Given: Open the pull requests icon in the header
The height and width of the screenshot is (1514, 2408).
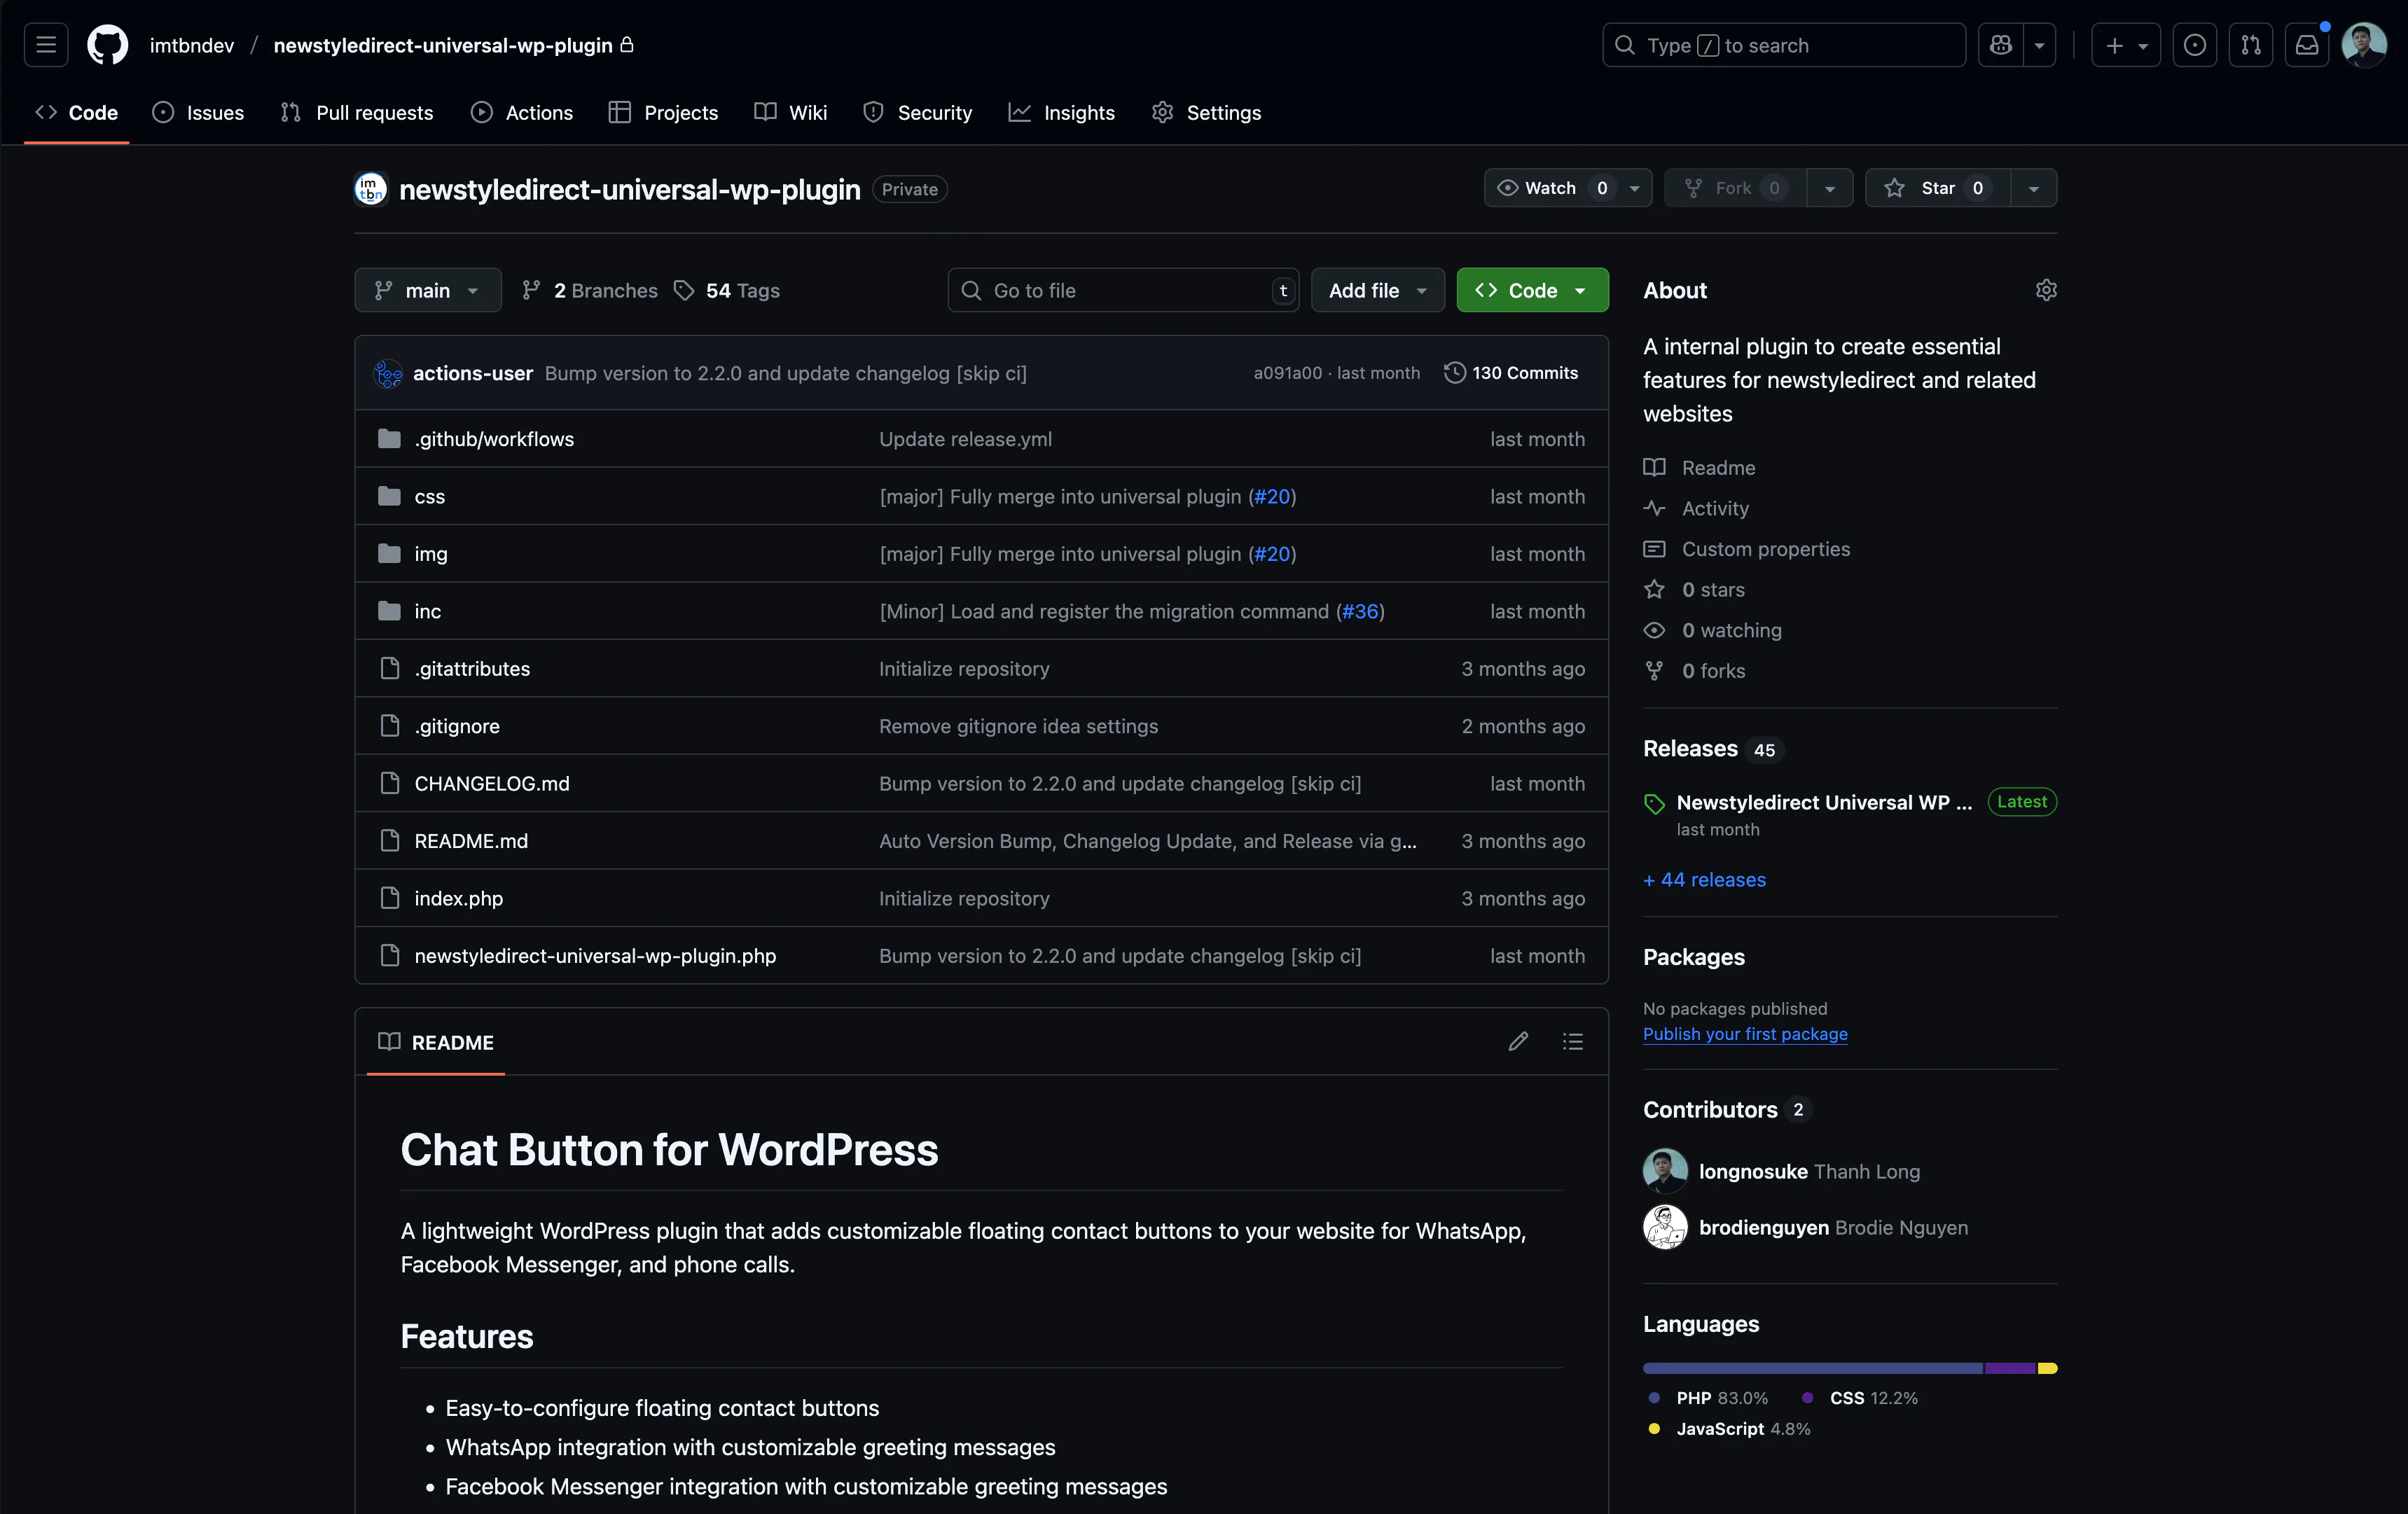Looking at the screenshot, I should click(x=2250, y=45).
